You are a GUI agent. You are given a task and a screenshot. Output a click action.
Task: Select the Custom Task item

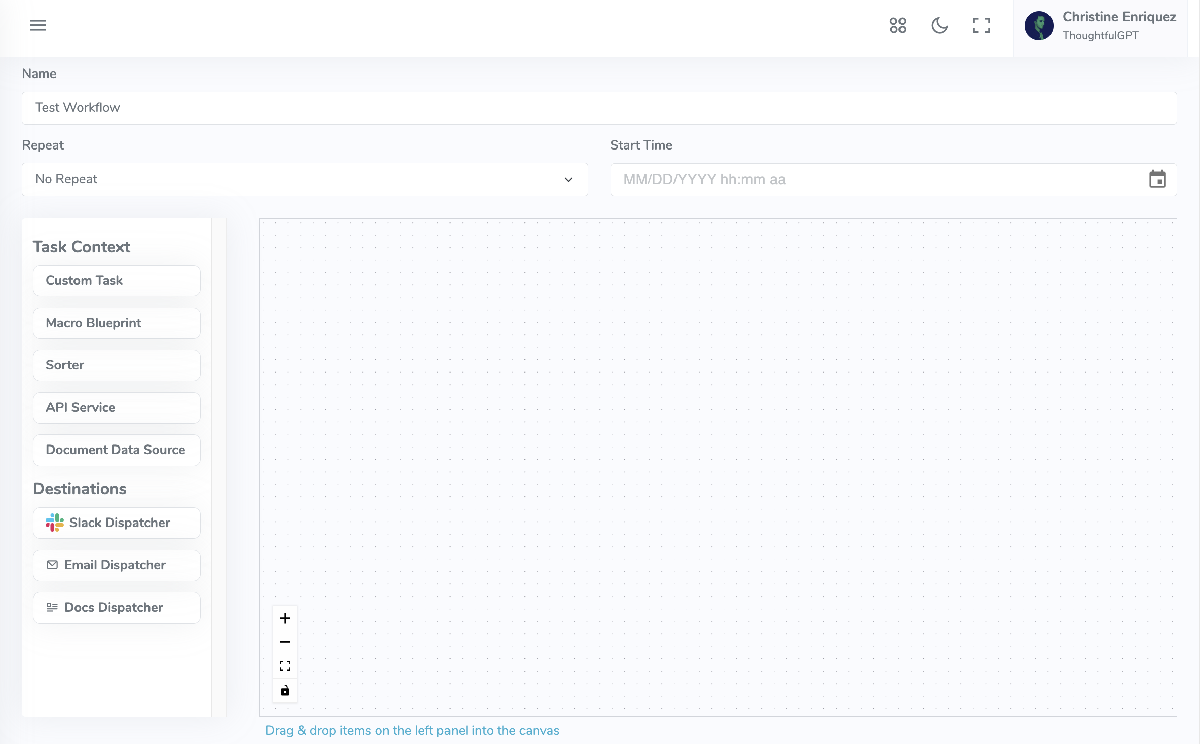pos(117,281)
